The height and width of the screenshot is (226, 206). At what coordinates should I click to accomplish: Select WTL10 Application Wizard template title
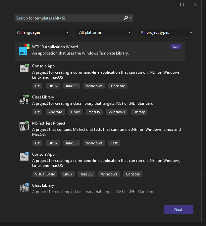(x=55, y=47)
